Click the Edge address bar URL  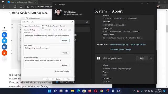coord(41,7)
